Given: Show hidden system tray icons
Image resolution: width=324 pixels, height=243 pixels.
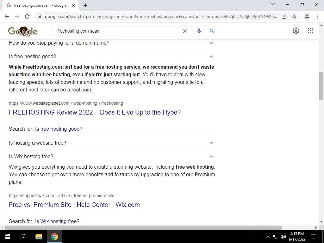Looking at the screenshot, I should (268, 237).
